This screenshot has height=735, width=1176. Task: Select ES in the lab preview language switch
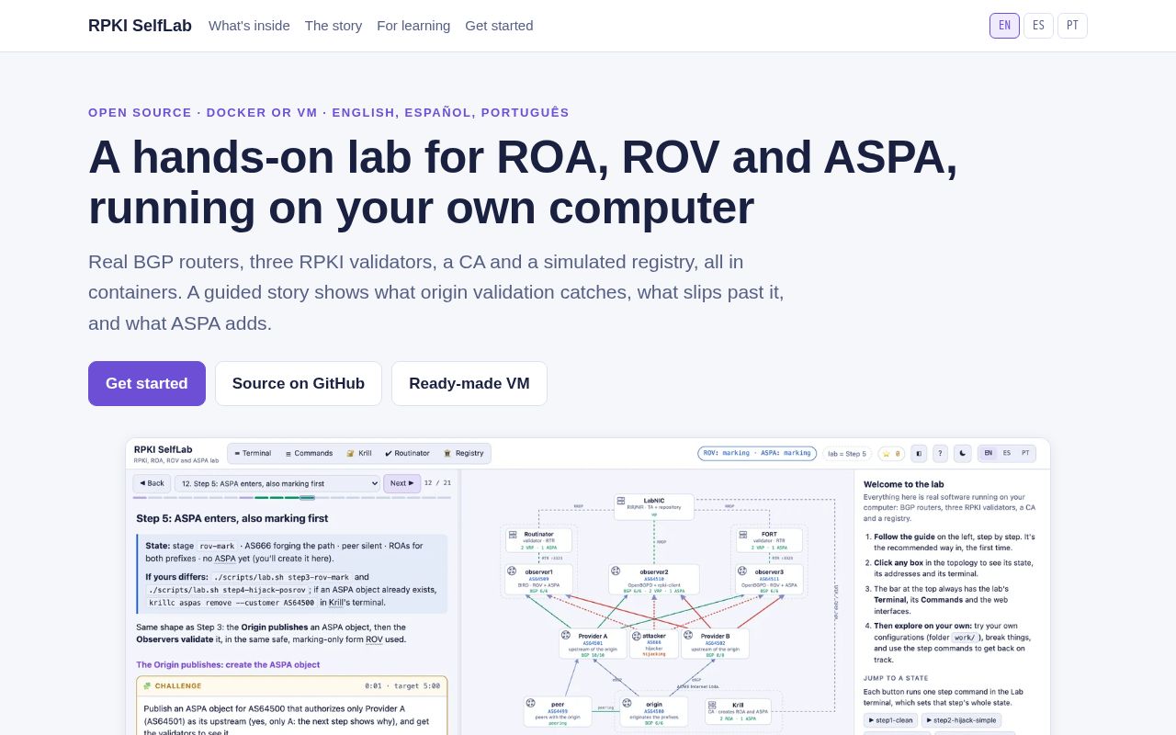[x=1007, y=453]
